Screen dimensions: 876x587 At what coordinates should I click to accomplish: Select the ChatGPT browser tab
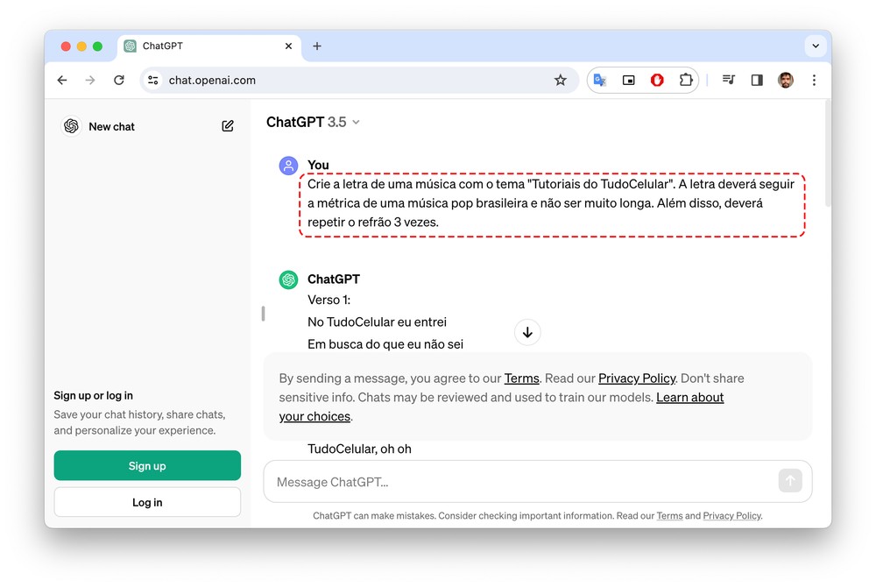pos(209,47)
